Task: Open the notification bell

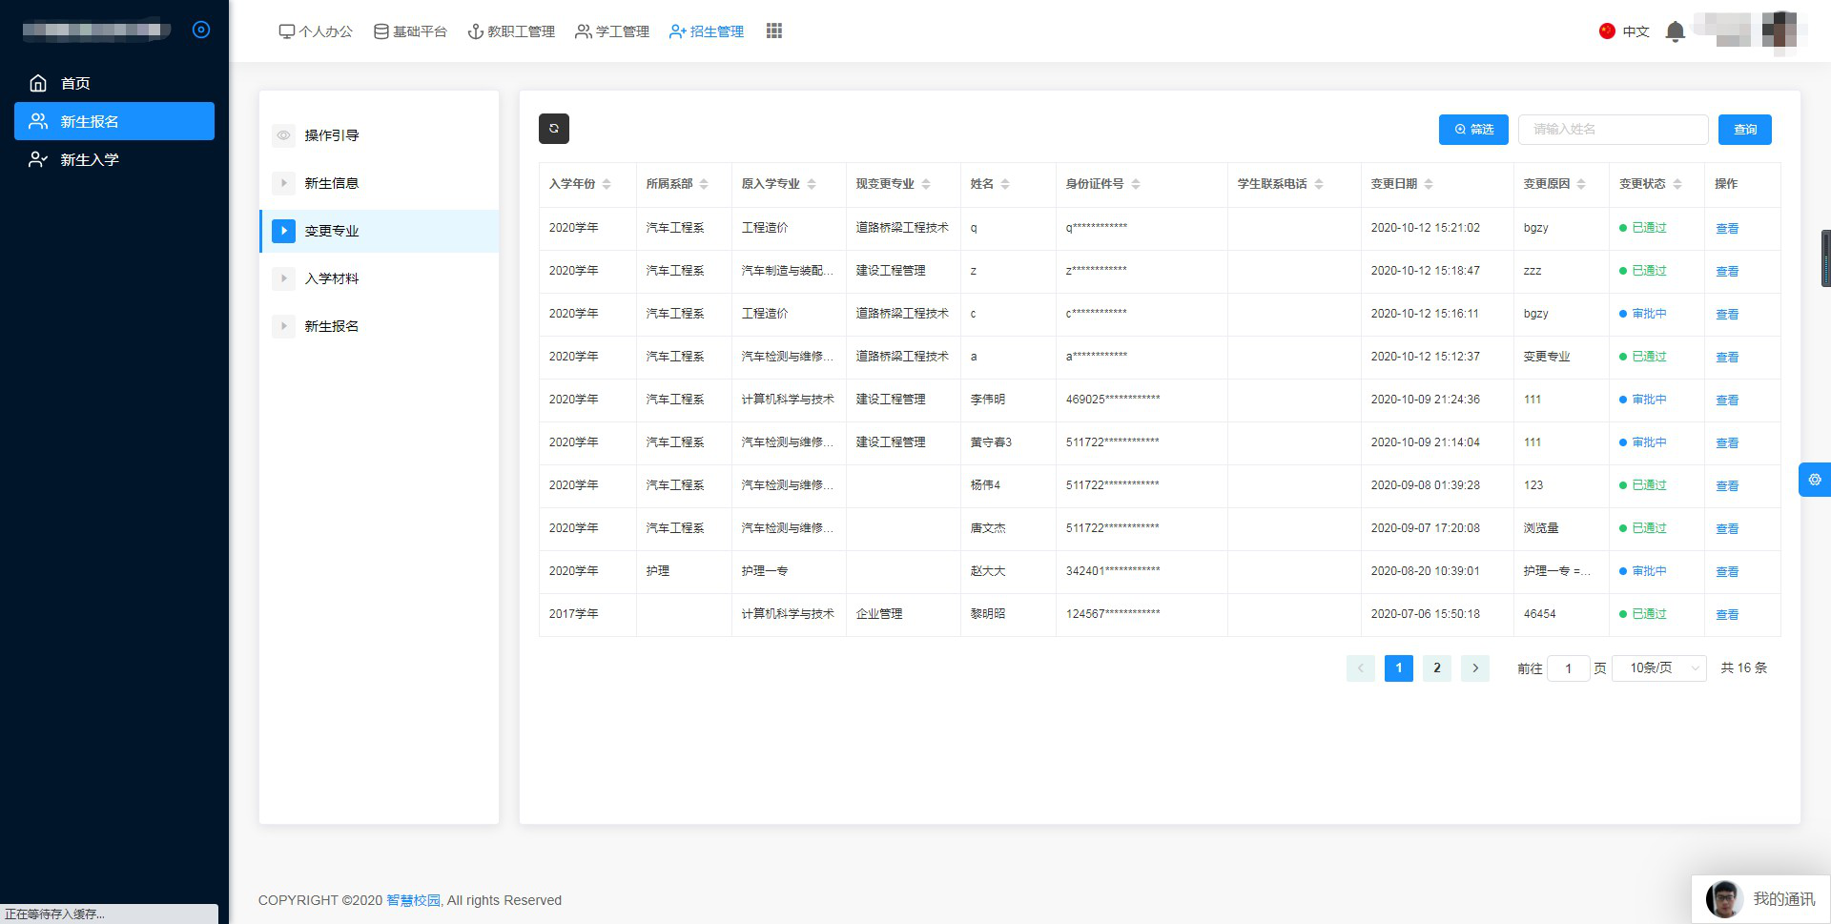Action: point(1675,31)
